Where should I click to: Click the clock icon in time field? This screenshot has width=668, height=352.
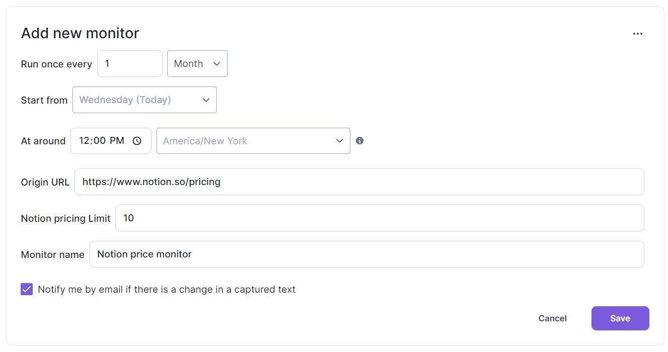click(137, 141)
